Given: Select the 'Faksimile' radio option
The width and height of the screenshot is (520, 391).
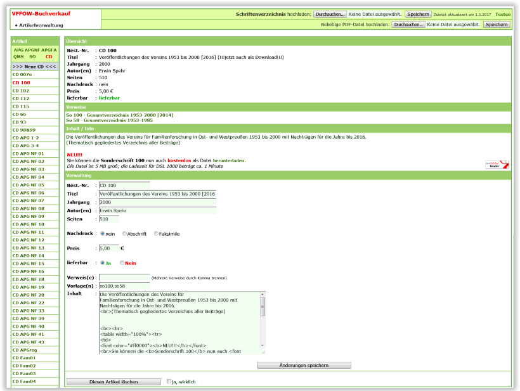Looking at the screenshot, I should point(156,234).
